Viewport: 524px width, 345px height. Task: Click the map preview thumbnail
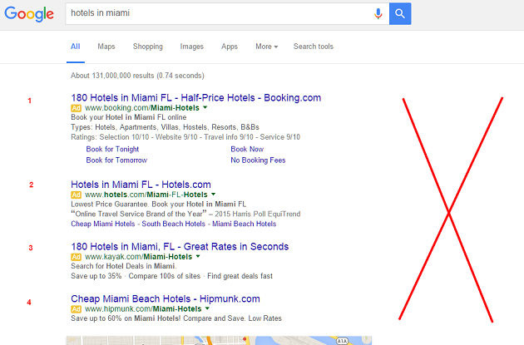click(219, 341)
